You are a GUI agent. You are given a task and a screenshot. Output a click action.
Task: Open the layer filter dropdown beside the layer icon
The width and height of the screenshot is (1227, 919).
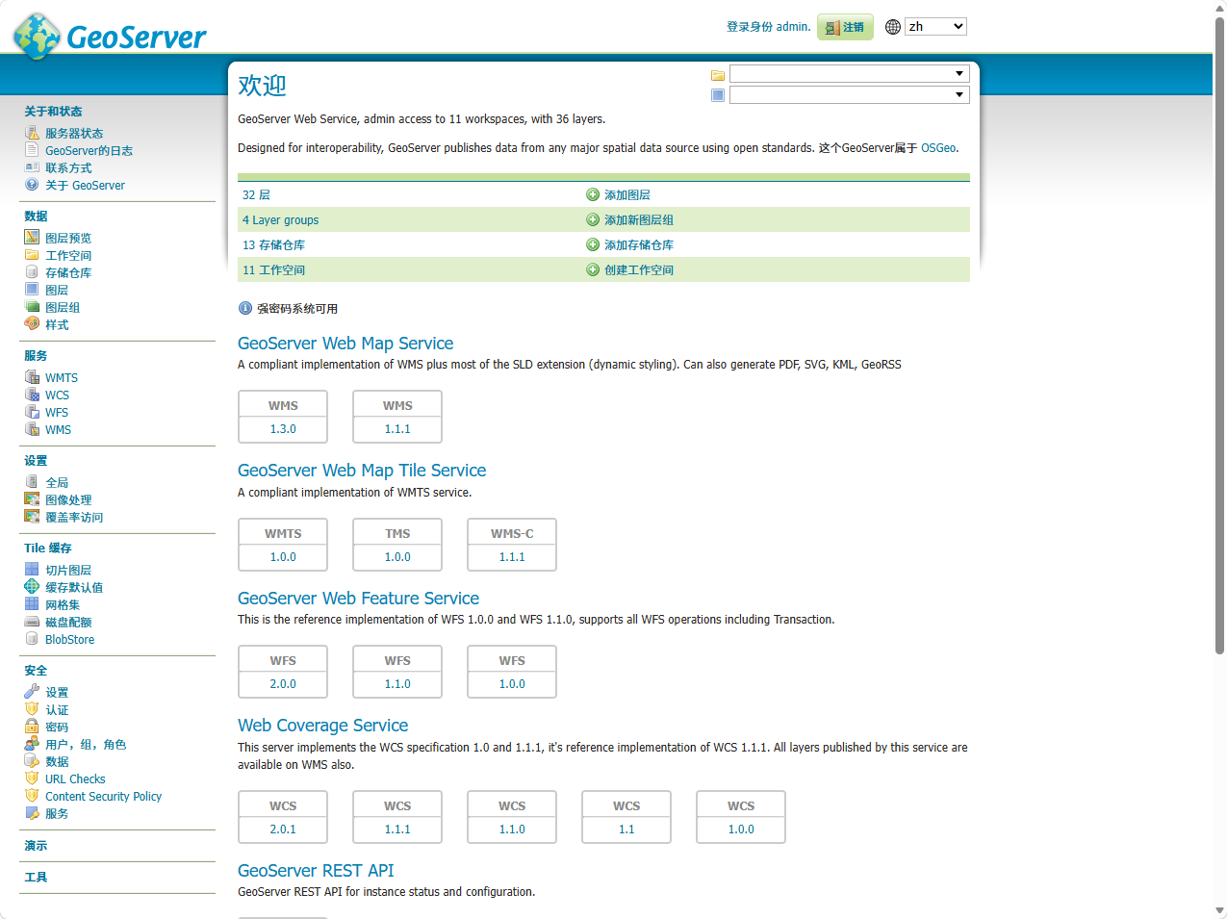point(849,95)
